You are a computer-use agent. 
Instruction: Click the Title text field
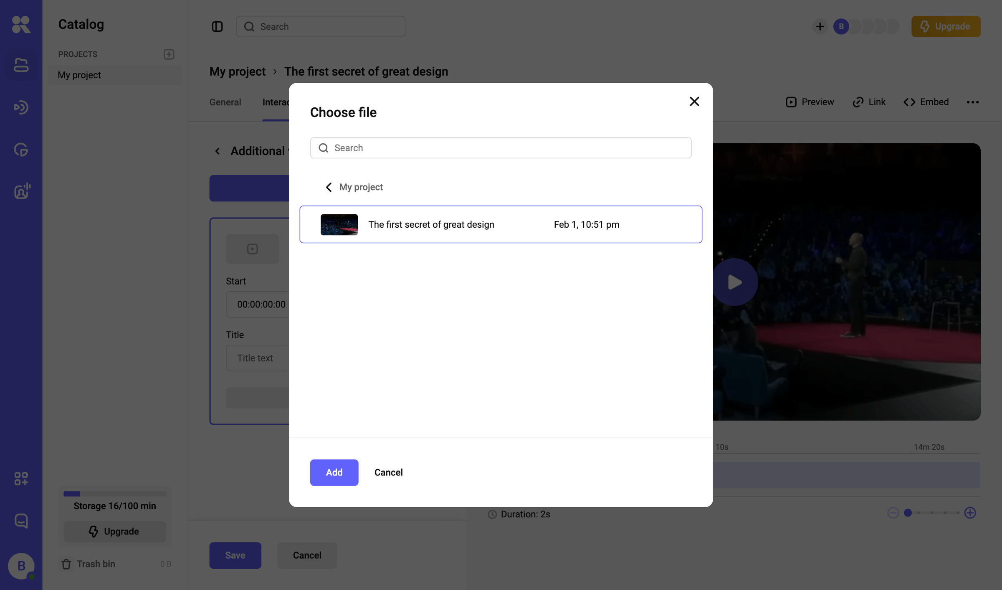pos(258,358)
